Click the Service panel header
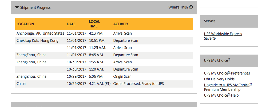 [x=229, y=22]
